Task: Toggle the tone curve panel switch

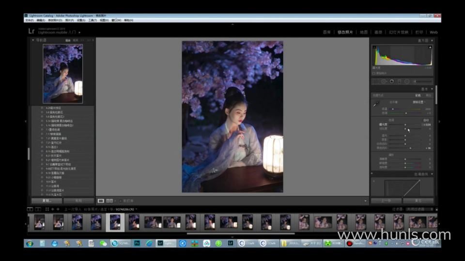Action: 372,174
